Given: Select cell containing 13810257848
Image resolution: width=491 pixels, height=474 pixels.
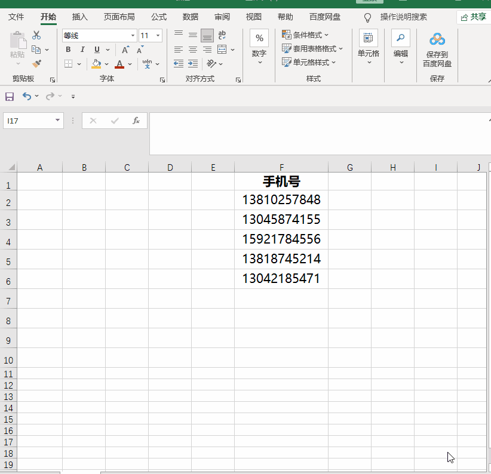Looking at the screenshot, I should coord(281,200).
